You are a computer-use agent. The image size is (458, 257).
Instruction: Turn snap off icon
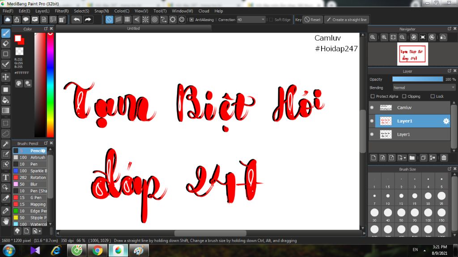pos(109,20)
